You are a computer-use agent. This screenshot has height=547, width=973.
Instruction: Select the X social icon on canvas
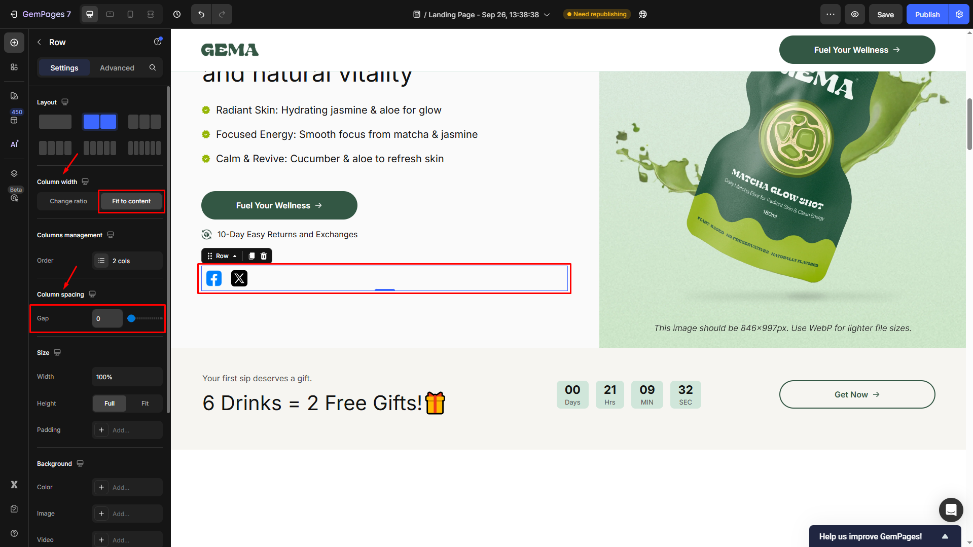pyautogui.click(x=239, y=278)
